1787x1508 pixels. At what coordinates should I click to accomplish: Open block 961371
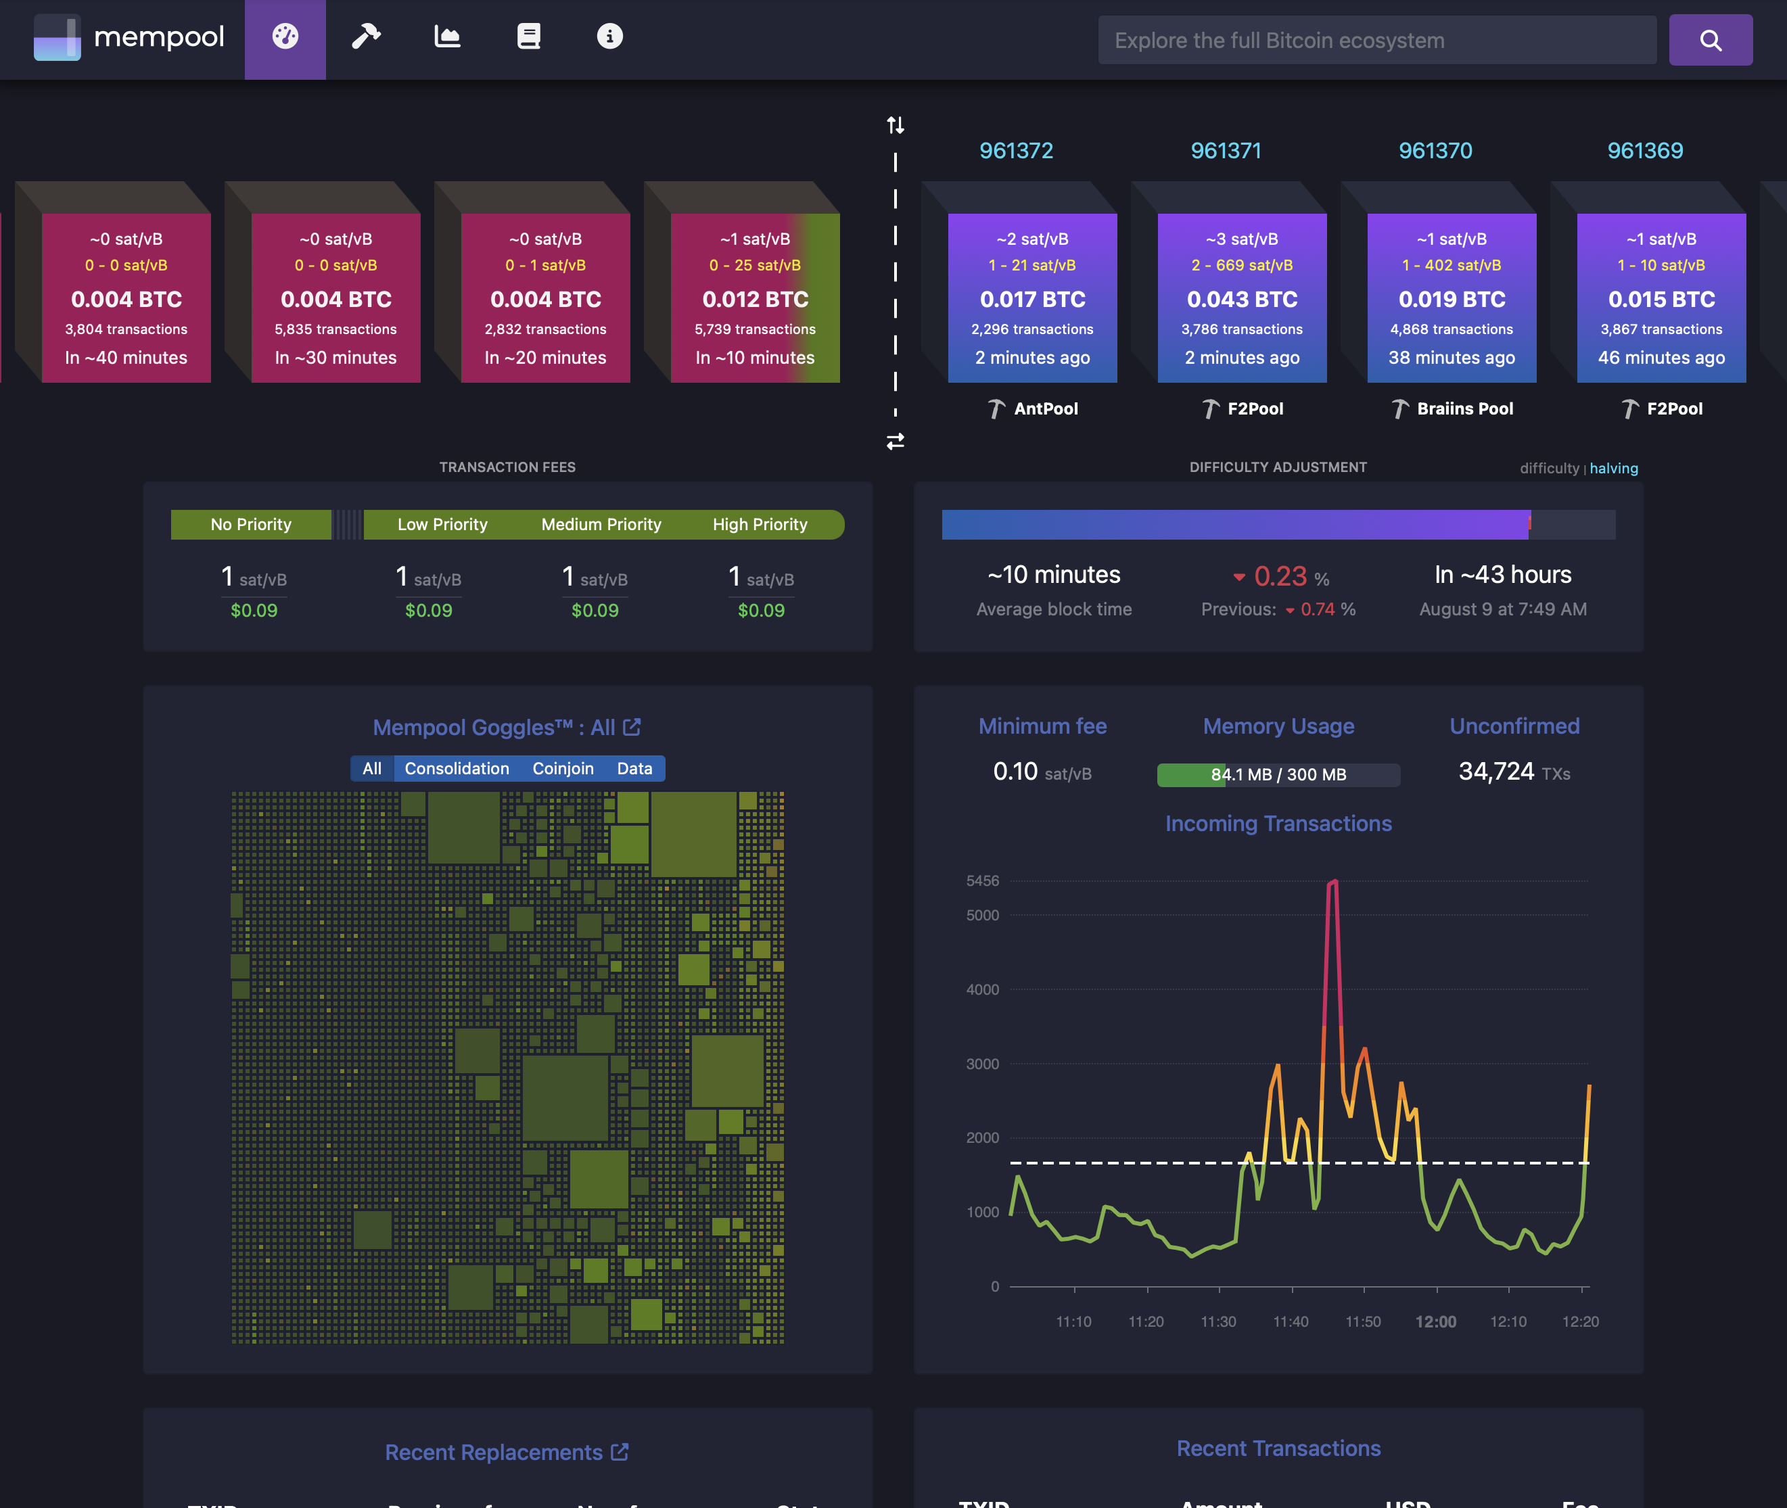tap(1225, 150)
